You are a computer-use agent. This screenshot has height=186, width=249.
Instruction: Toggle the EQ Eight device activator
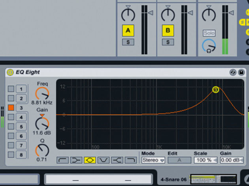point(10,72)
